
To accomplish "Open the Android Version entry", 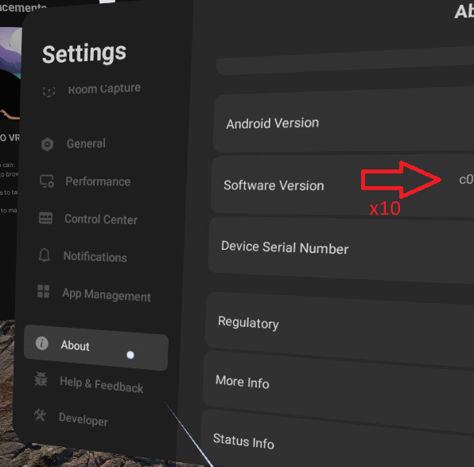I will coord(344,122).
